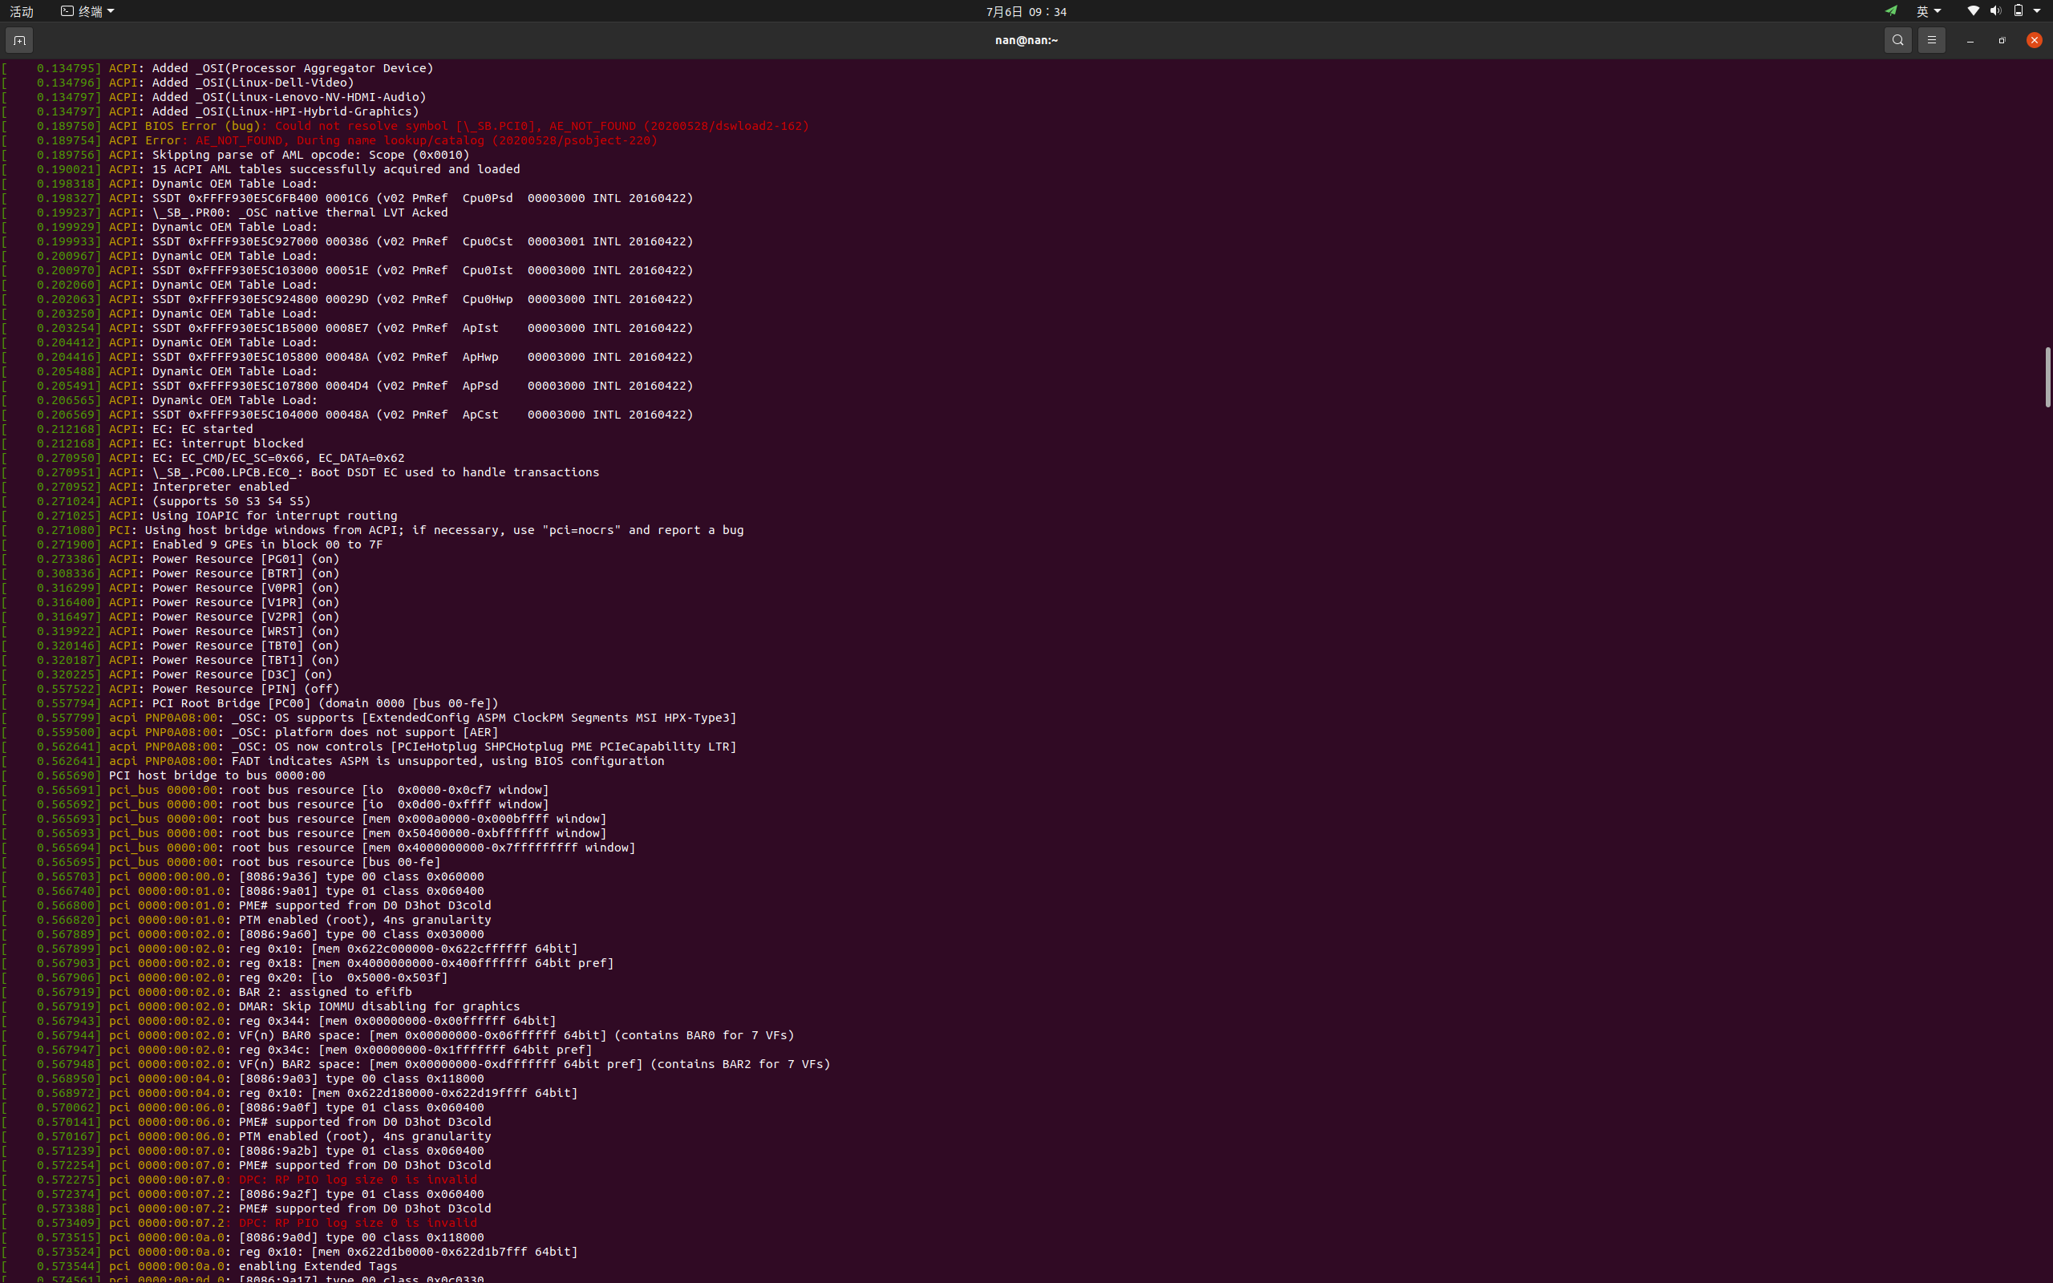Image resolution: width=2053 pixels, height=1283 pixels.
Task: Click 'Power Resource [TBT0] (on)' line
Action: click(x=171, y=645)
